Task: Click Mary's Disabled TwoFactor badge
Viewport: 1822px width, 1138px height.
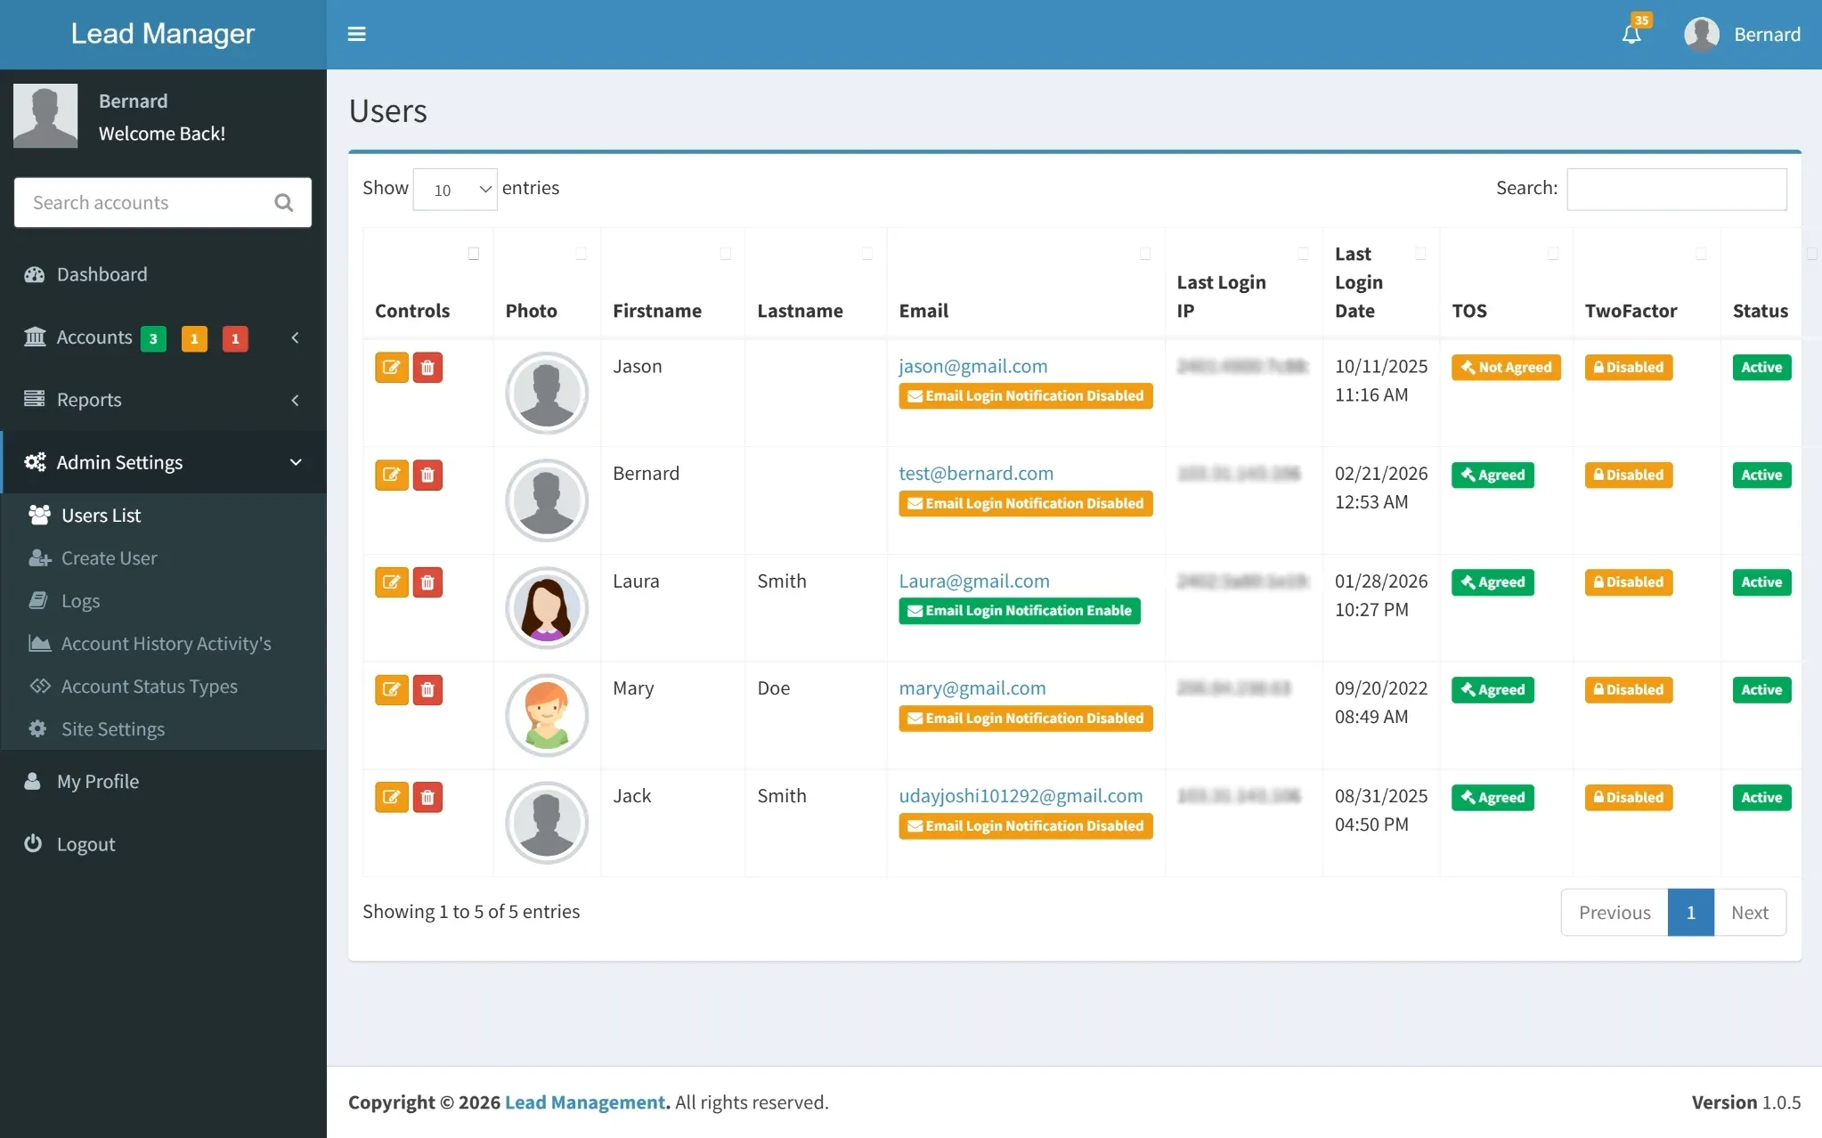Action: tap(1628, 689)
